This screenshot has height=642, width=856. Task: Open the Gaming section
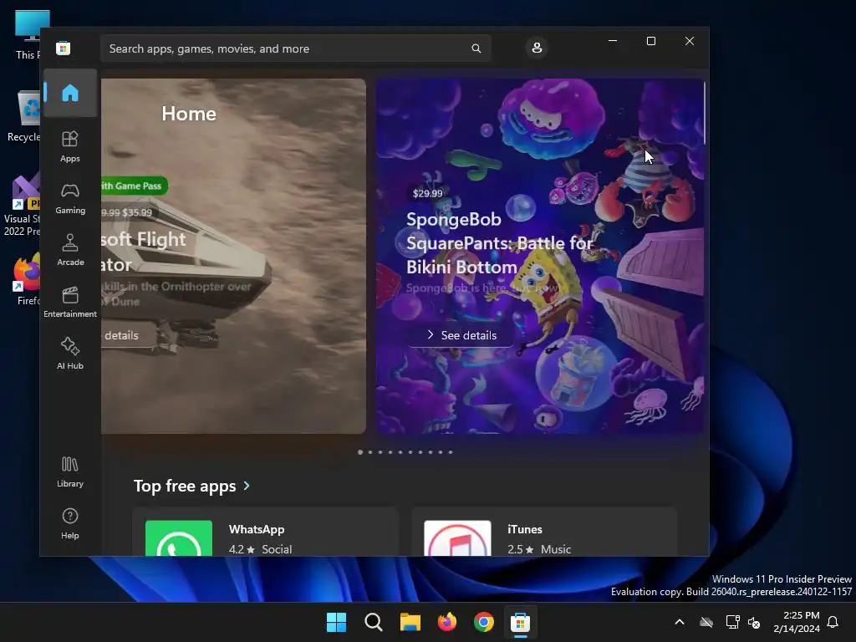point(70,199)
